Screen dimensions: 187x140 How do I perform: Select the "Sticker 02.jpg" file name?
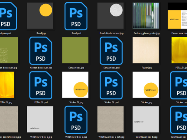coord(76,102)
